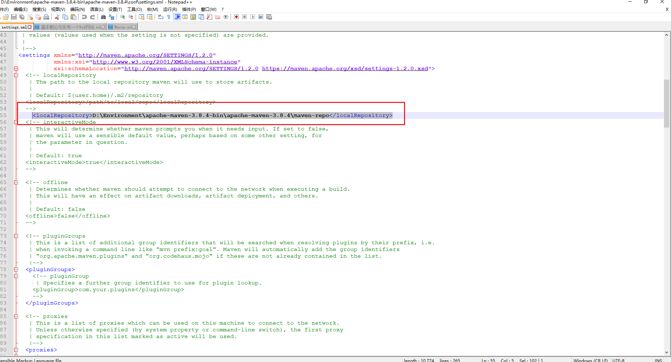Image resolution: width=671 pixels, height=362 pixels.
Task: Open the 编辑(E) menu
Action: pyautogui.click(x=20, y=10)
